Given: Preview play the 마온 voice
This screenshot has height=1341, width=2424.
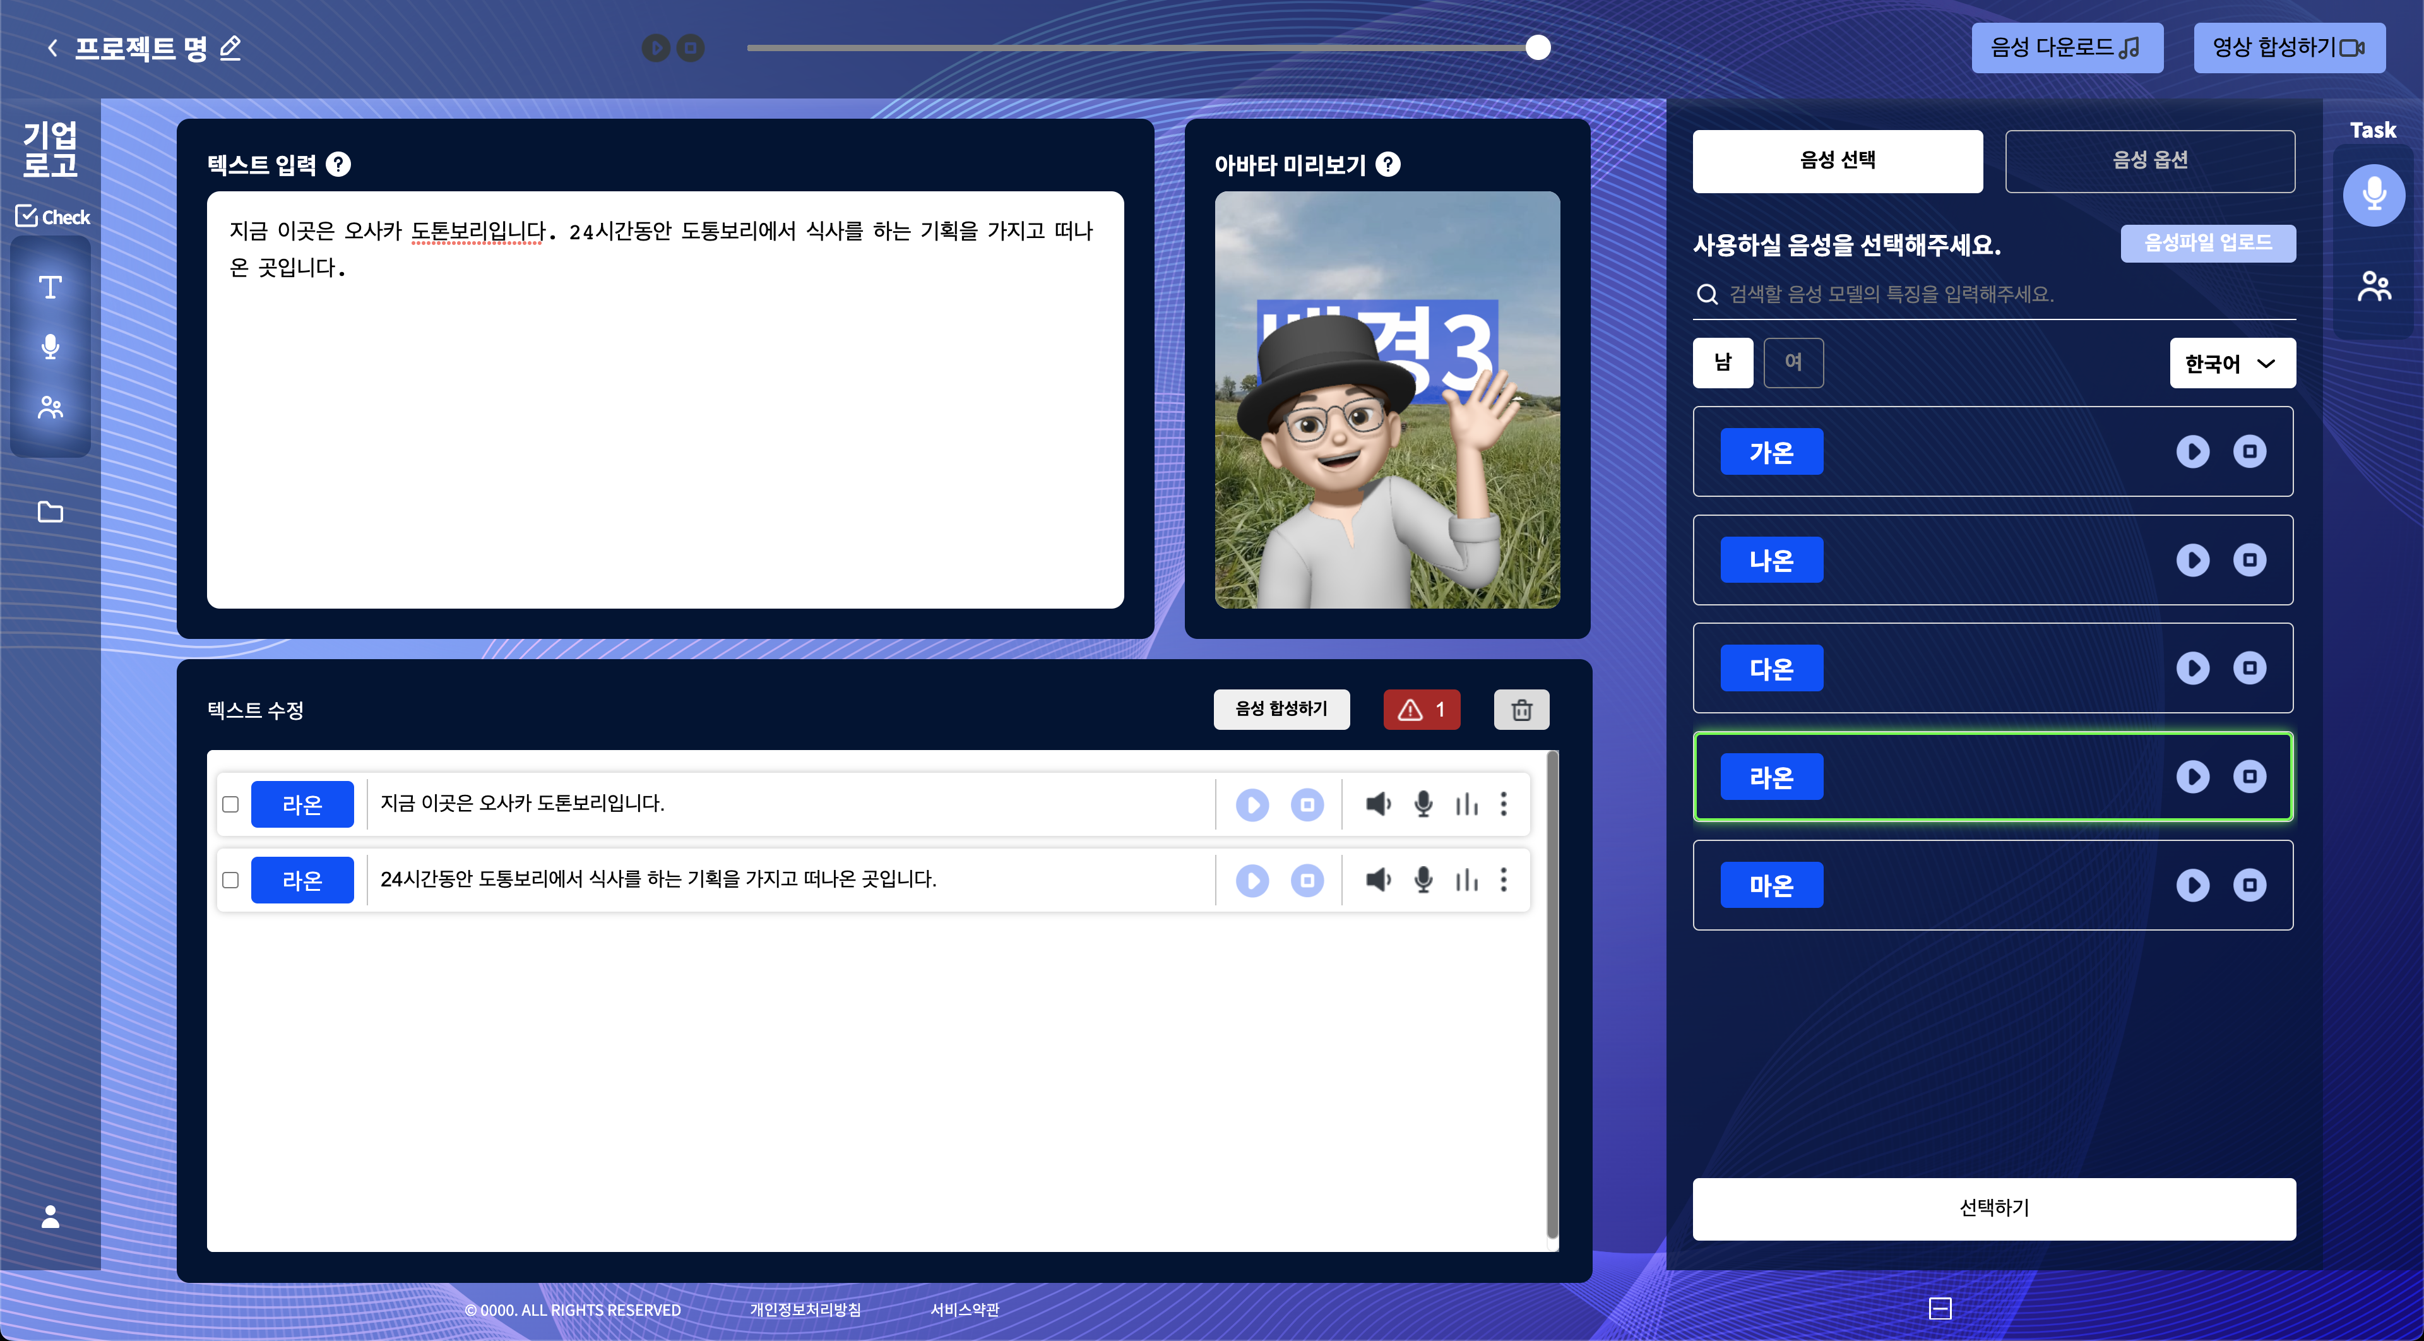Looking at the screenshot, I should pyautogui.click(x=2194, y=885).
